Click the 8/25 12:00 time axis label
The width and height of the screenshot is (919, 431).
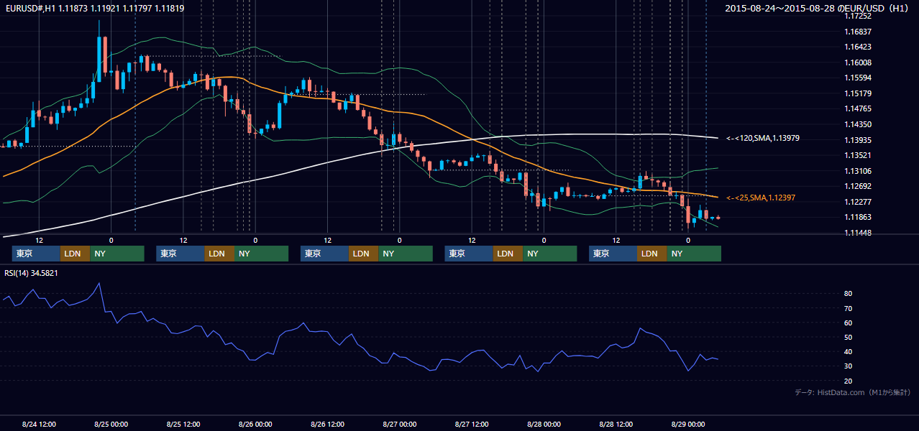point(183,424)
